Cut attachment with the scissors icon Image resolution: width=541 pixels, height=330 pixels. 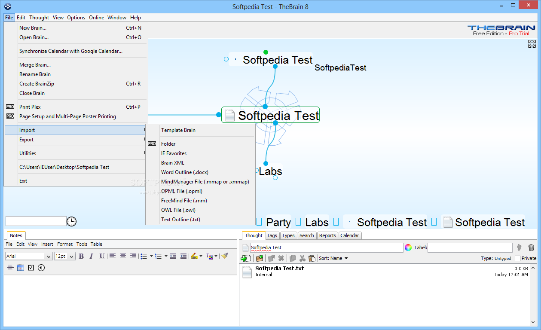(303, 258)
